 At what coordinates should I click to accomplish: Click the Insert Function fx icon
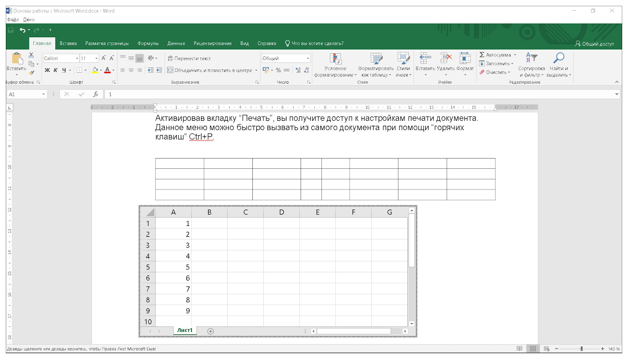[95, 94]
